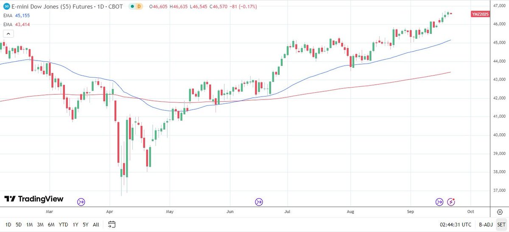
Task: Open chart settings via the hexagon gear icon
Action: [499, 211]
